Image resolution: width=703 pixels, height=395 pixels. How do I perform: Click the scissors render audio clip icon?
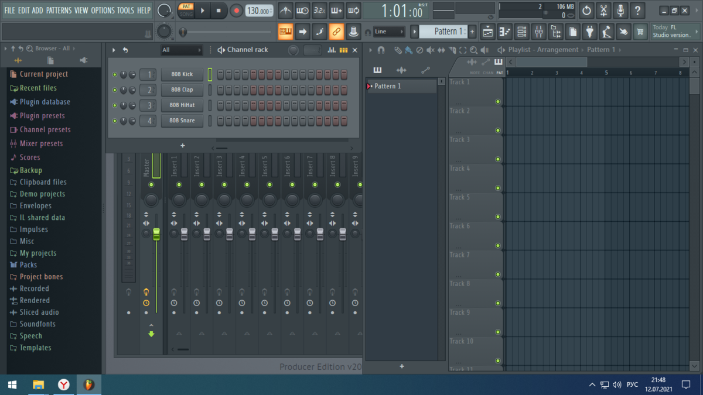point(603,11)
